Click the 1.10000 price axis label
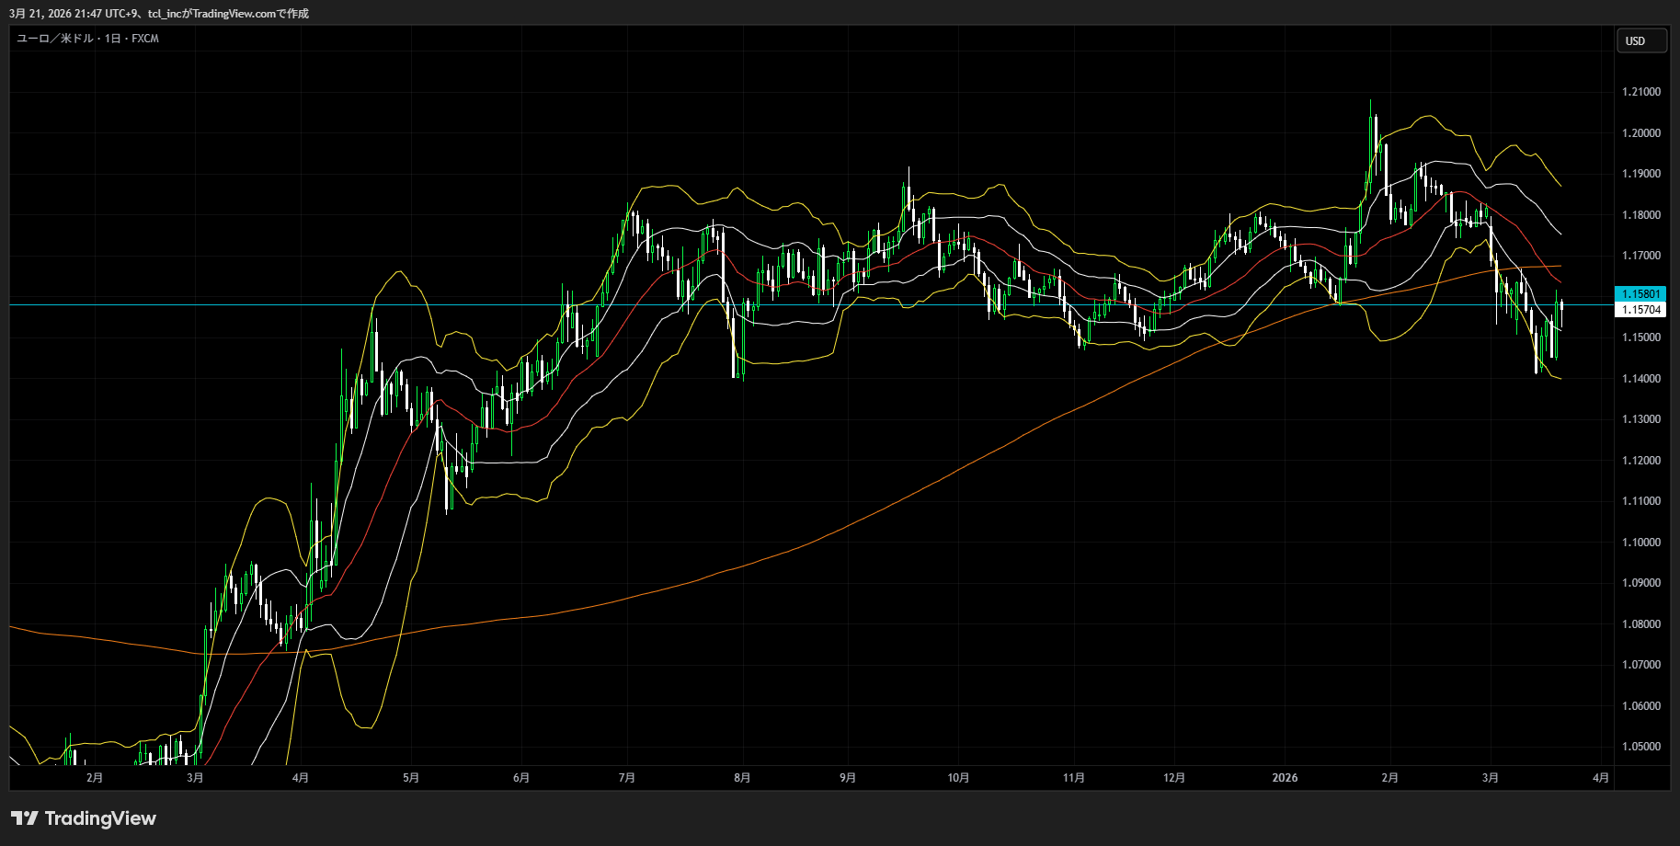 click(x=1640, y=543)
